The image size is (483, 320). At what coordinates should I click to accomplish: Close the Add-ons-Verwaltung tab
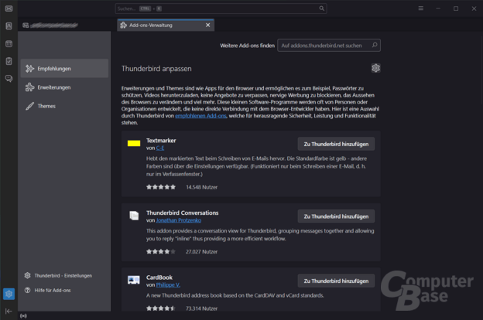pos(208,25)
